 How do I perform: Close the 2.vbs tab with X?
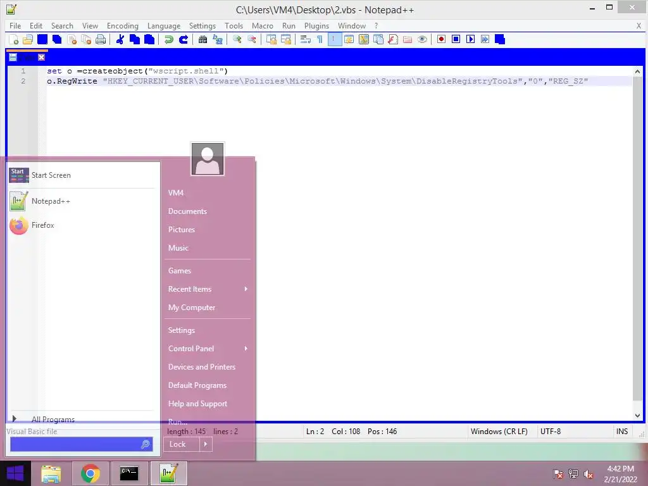pyautogui.click(x=41, y=58)
